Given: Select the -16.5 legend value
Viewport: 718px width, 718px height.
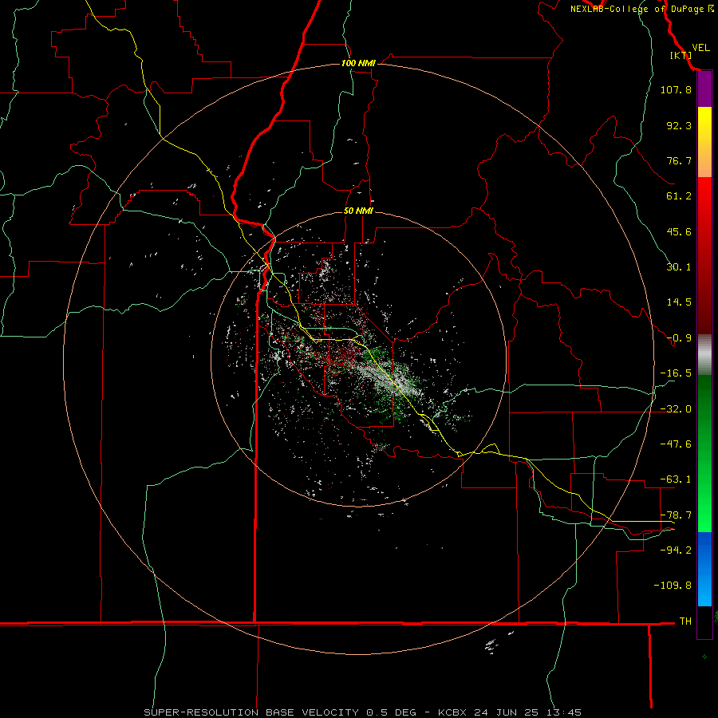Looking at the screenshot, I should (676, 373).
